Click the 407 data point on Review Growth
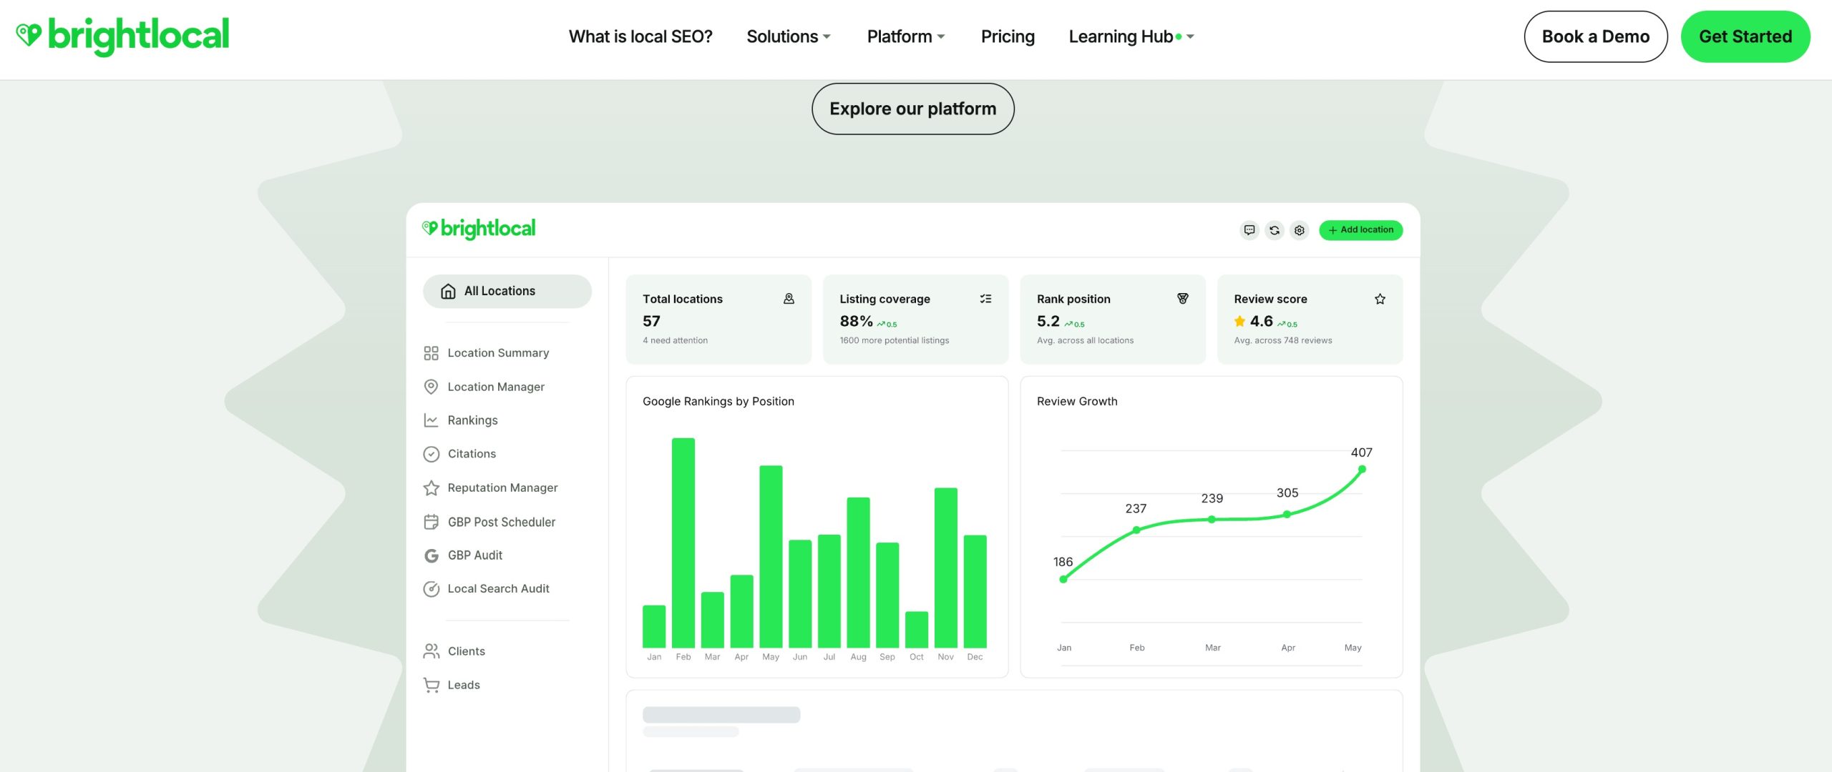1832x772 pixels. [x=1362, y=470]
